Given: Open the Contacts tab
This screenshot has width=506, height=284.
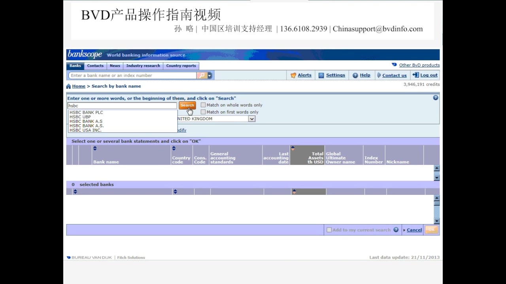Looking at the screenshot, I should pos(95,66).
